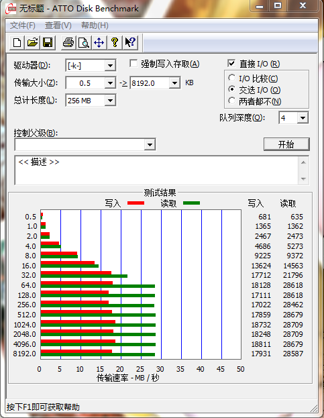This screenshot has width=324, height=418.
Task: Click the 1024.0 transfer size row label
Action: (25, 325)
